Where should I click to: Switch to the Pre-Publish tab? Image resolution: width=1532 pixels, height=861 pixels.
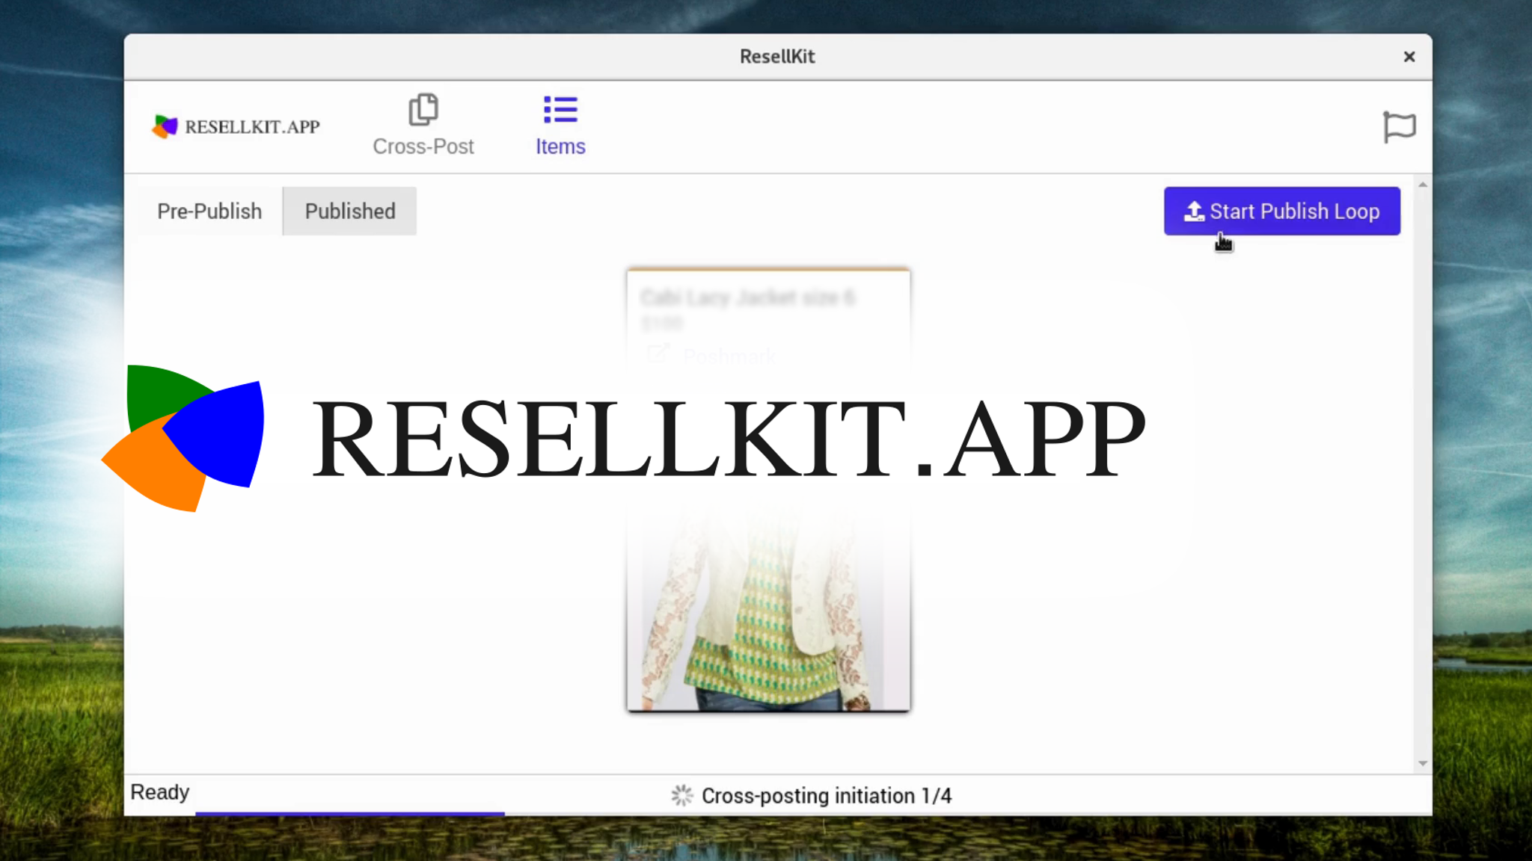tap(209, 211)
